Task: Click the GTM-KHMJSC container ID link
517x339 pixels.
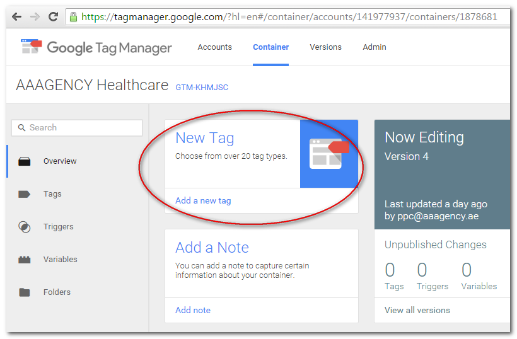Action: [x=202, y=88]
